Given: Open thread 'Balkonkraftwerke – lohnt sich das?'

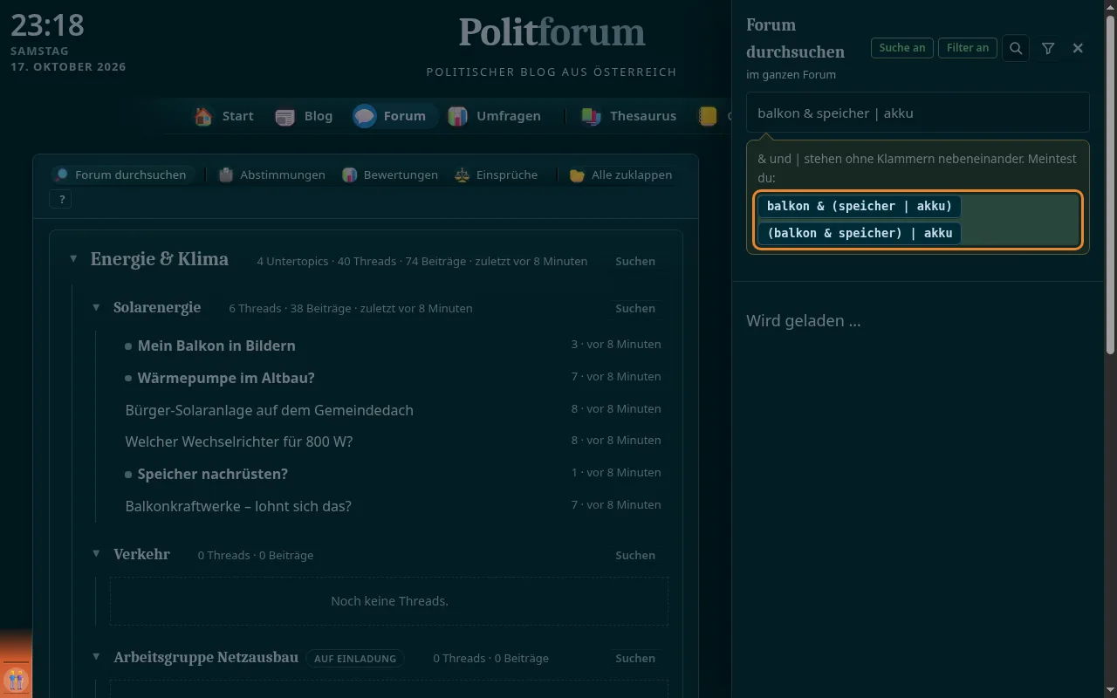Looking at the screenshot, I should 238,506.
